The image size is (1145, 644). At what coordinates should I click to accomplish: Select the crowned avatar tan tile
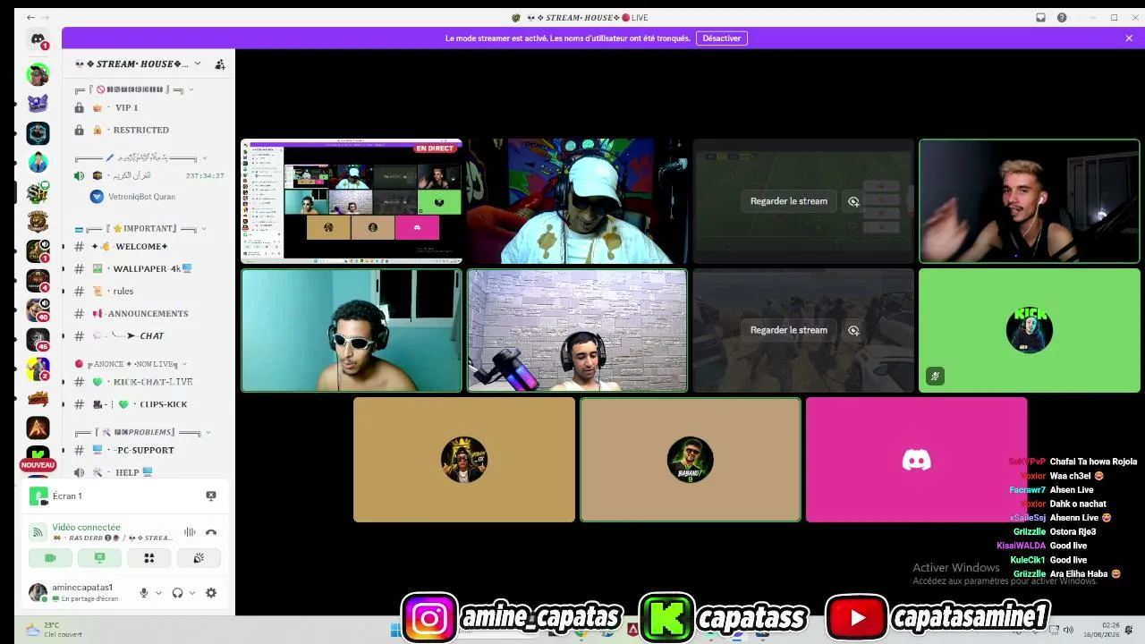[x=464, y=460]
